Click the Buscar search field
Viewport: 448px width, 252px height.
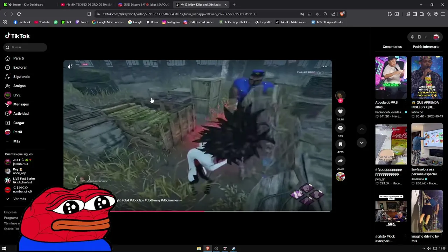coord(25,47)
